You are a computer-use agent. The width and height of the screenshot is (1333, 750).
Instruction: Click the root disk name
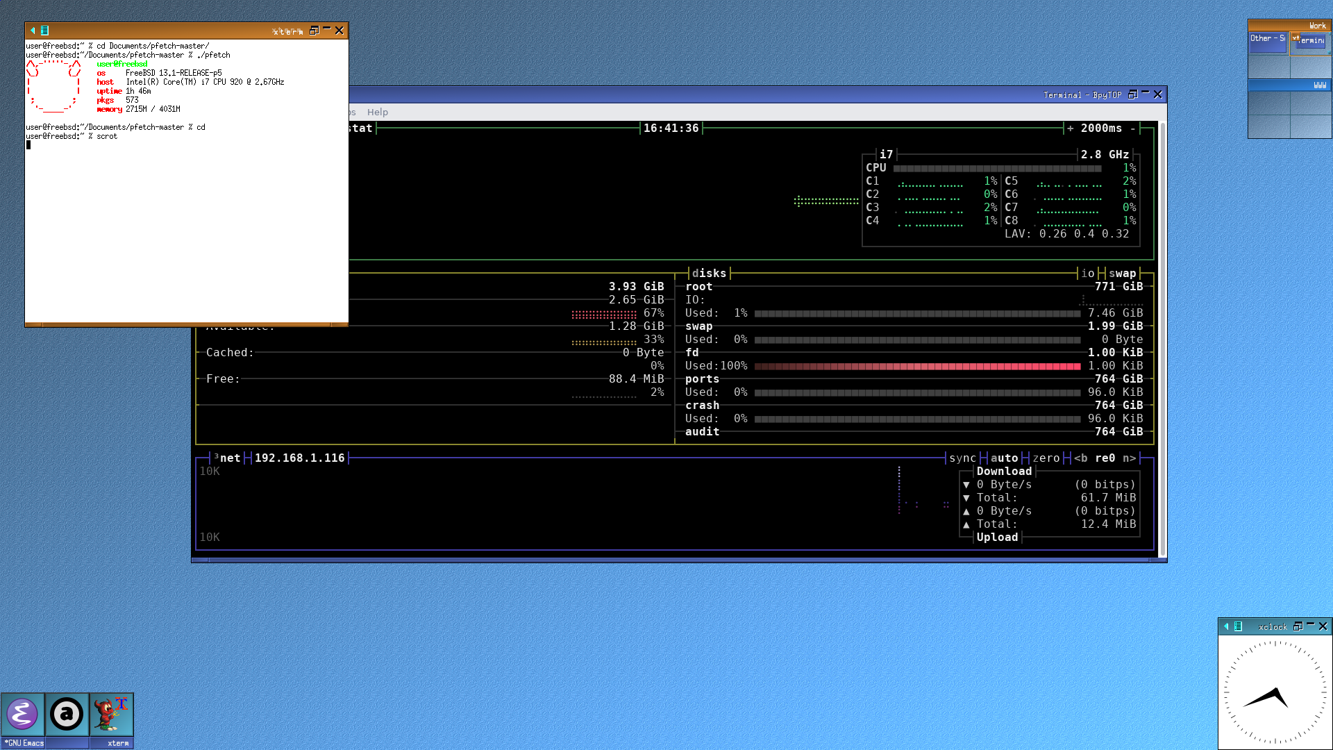click(x=698, y=287)
